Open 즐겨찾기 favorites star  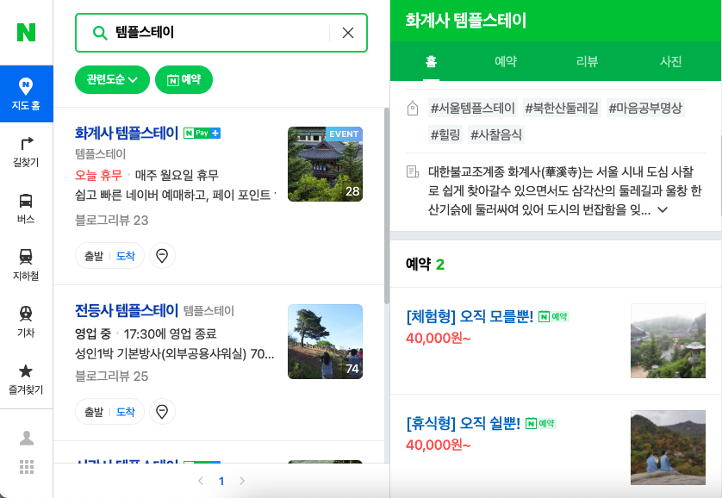click(x=26, y=379)
